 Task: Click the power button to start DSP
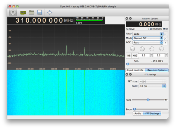(x=13, y=12)
